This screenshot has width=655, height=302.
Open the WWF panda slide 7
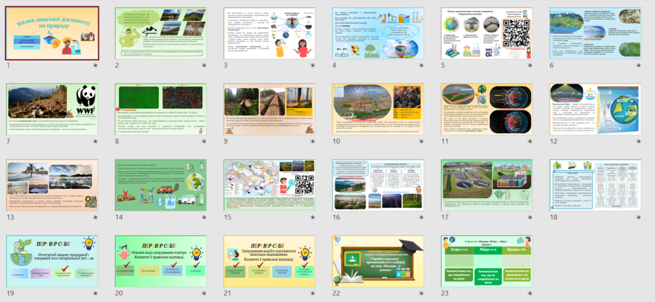coord(52,110)
